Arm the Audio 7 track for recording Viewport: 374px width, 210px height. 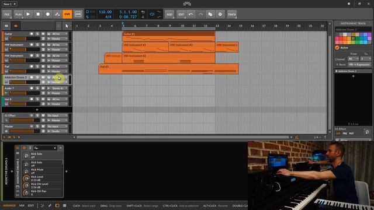click(32, 88)
